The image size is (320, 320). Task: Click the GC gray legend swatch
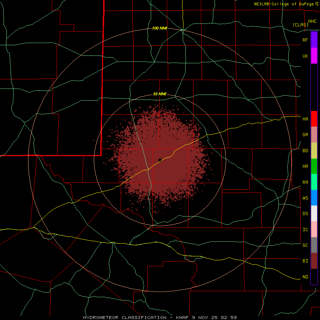click(314, 245)
